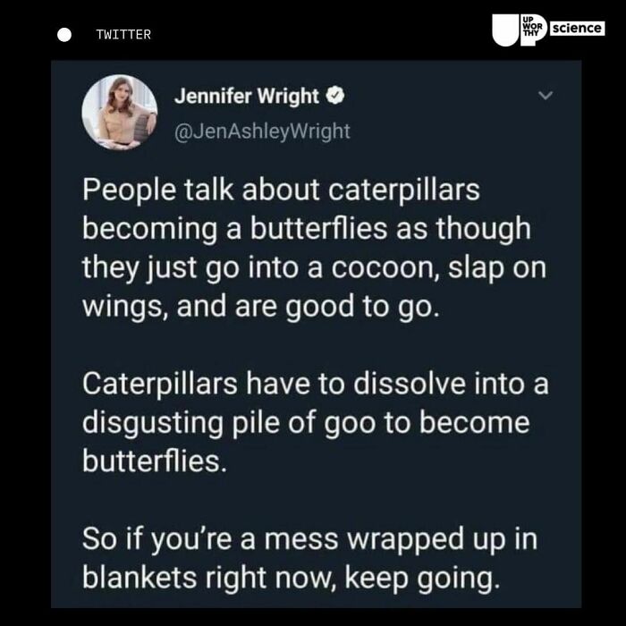Click the line 'People talk about caterpillars'
626x626 pixels.
[281, 190]
